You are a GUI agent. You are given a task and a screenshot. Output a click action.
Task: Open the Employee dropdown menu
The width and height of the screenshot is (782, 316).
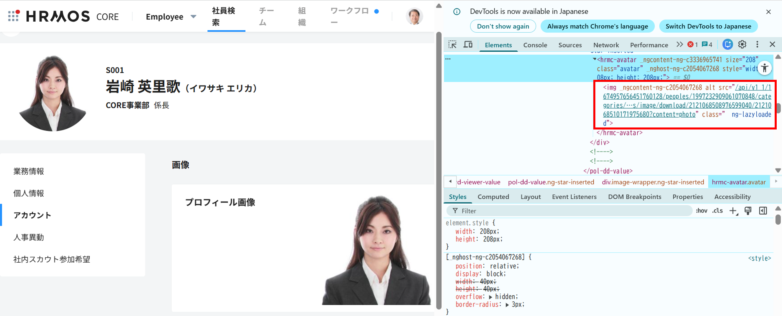pos(171,17)
